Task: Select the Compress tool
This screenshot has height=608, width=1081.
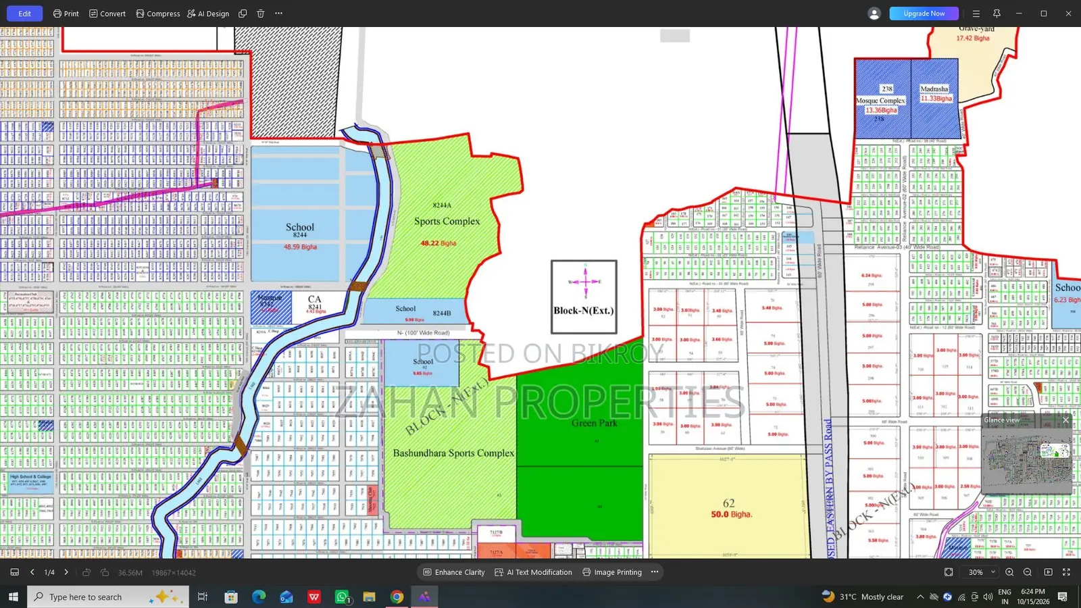Action: tap(158, 14)
